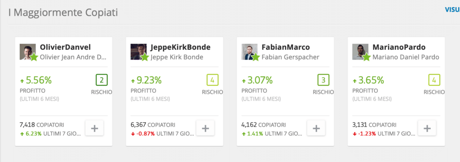This screenshot has height=162, width=460.
Task: Click the VISUALIZZA link at top right
Action: pos(452,10)
